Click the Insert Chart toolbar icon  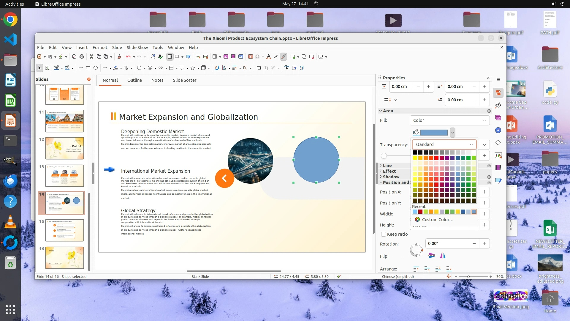241,56
